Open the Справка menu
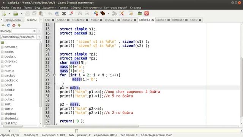243x137 pixels. click(136, 8)
